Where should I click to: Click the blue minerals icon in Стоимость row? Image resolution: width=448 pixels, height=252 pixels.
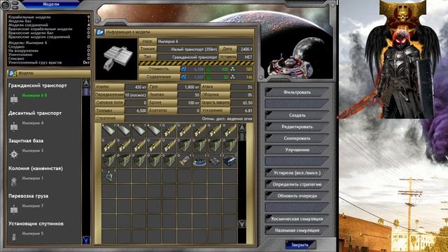coord(183,69)
